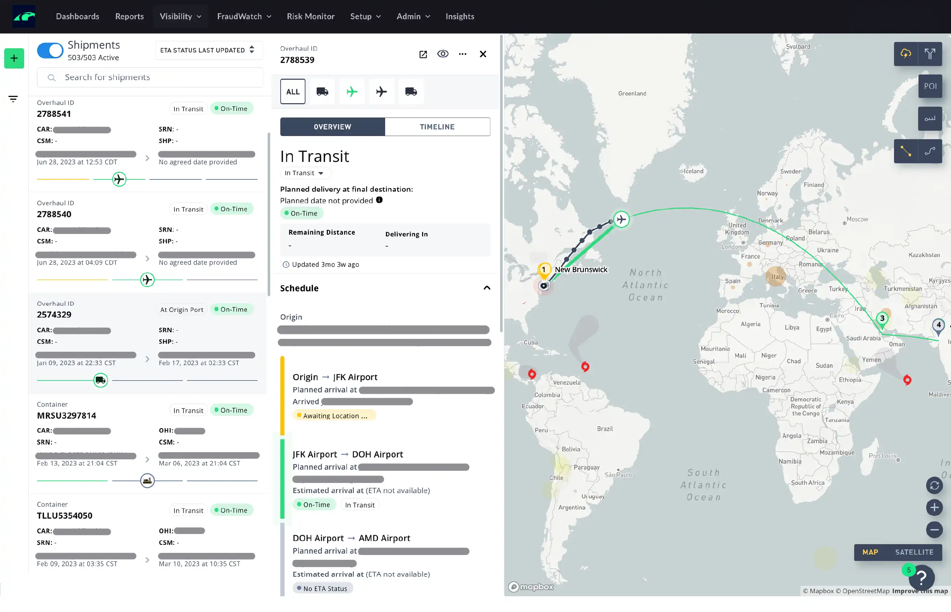The height and width of the screenshot is (612, 951).
Task: Switch to the TIMELINE tab
Action: [x=437, y=127]
